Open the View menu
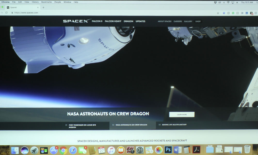This screenshot has height=155, width=258. (27, 2)
